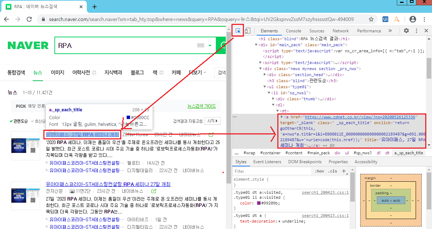Toggle the .cls class editor button

click(333, 171)
